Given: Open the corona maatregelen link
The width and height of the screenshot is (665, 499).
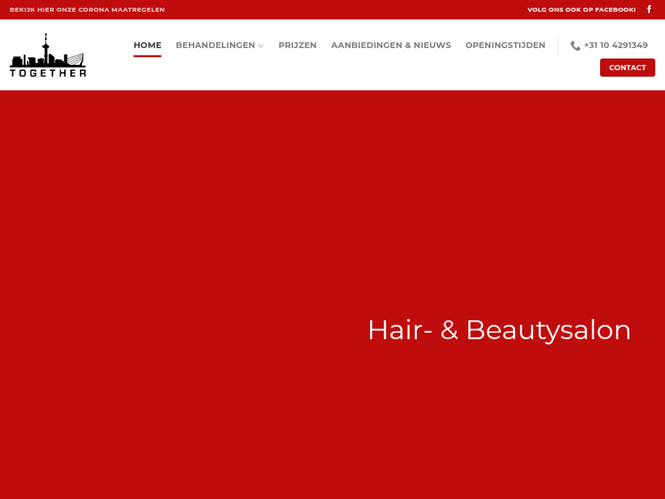Looking at the screenshot, I should [87, 10].
